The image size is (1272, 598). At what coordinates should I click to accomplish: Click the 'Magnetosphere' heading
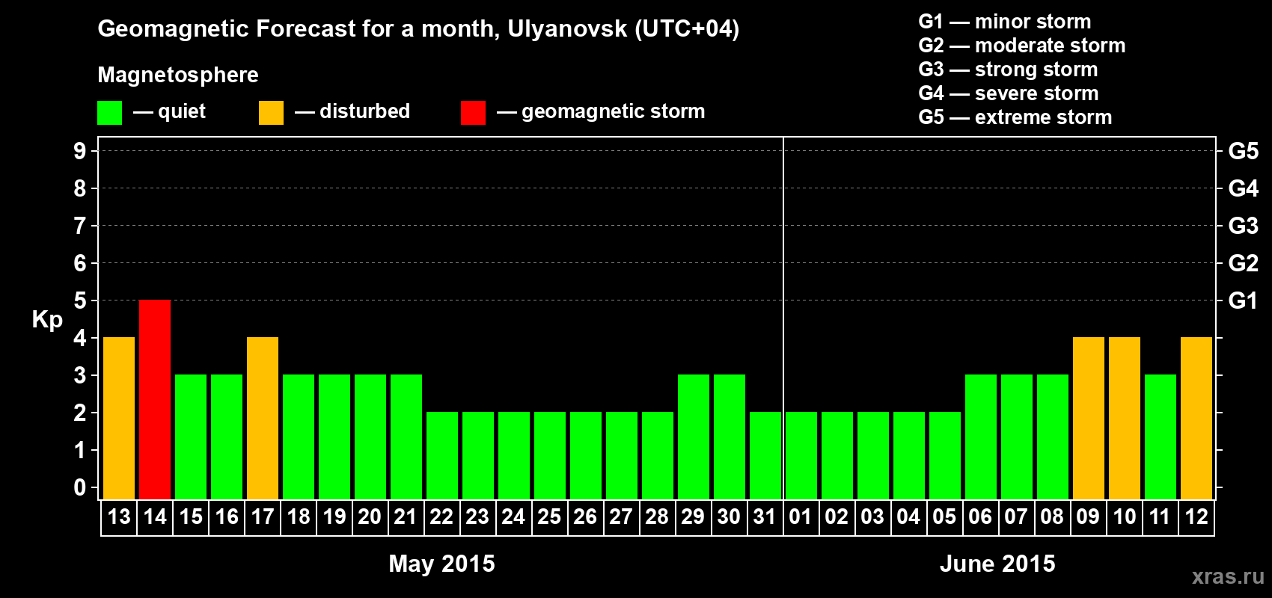[178, 75]
